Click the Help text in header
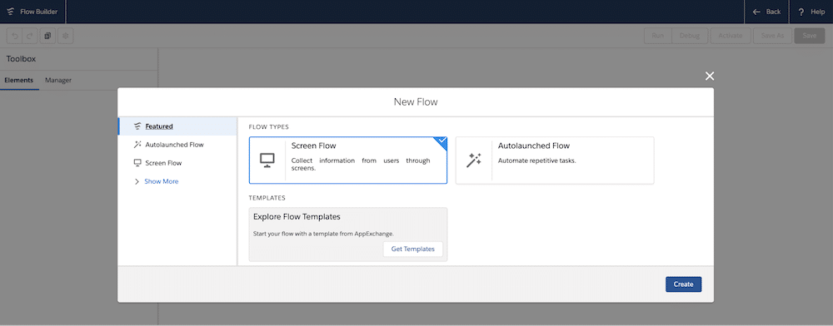Screen dimensions: 833x326 point(818,12)
